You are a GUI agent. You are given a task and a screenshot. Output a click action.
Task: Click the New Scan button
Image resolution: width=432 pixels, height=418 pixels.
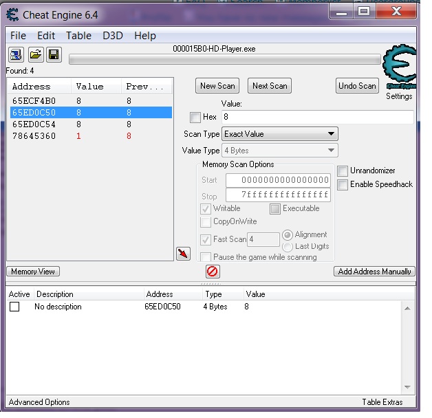pos(217,86)
